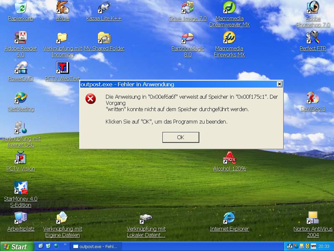334x251 pixels.
Task: Select the My Shared Folder icon
Action: (104, 38)
